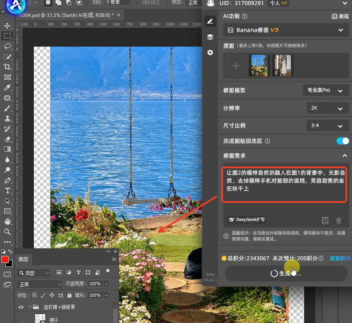Screen dimensions: 352x323
Task: Click the red foreground color swatch
Action: click(x=5, y=260)
